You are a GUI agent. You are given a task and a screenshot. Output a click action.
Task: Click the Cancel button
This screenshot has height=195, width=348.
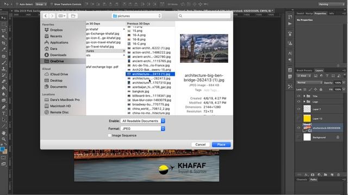201,145
